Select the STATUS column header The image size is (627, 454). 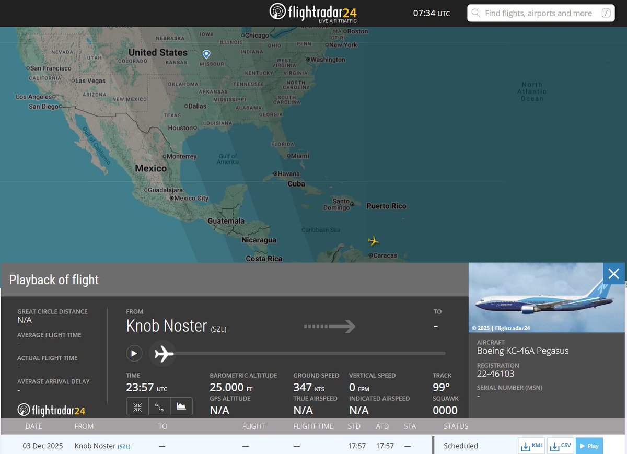click(x=455, y=426)
